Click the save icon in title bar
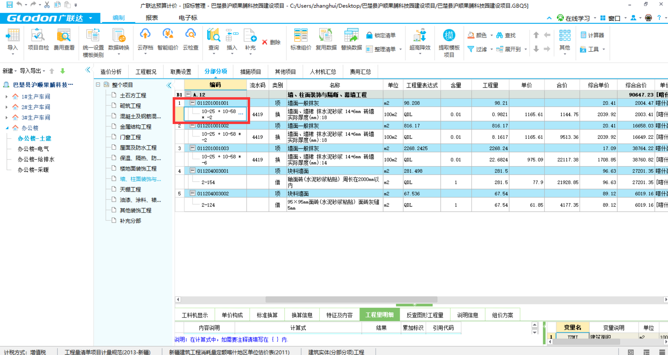 [9, 5]
